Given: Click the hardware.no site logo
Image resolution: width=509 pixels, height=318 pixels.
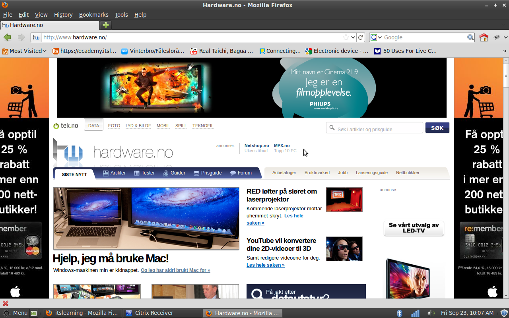Looking at the screenshot, I should click(113, 152).
